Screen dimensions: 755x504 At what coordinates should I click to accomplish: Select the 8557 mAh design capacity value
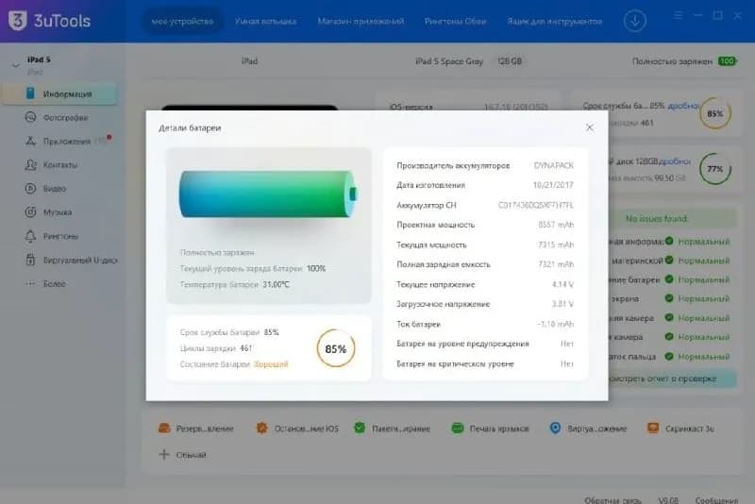(556, 225)
